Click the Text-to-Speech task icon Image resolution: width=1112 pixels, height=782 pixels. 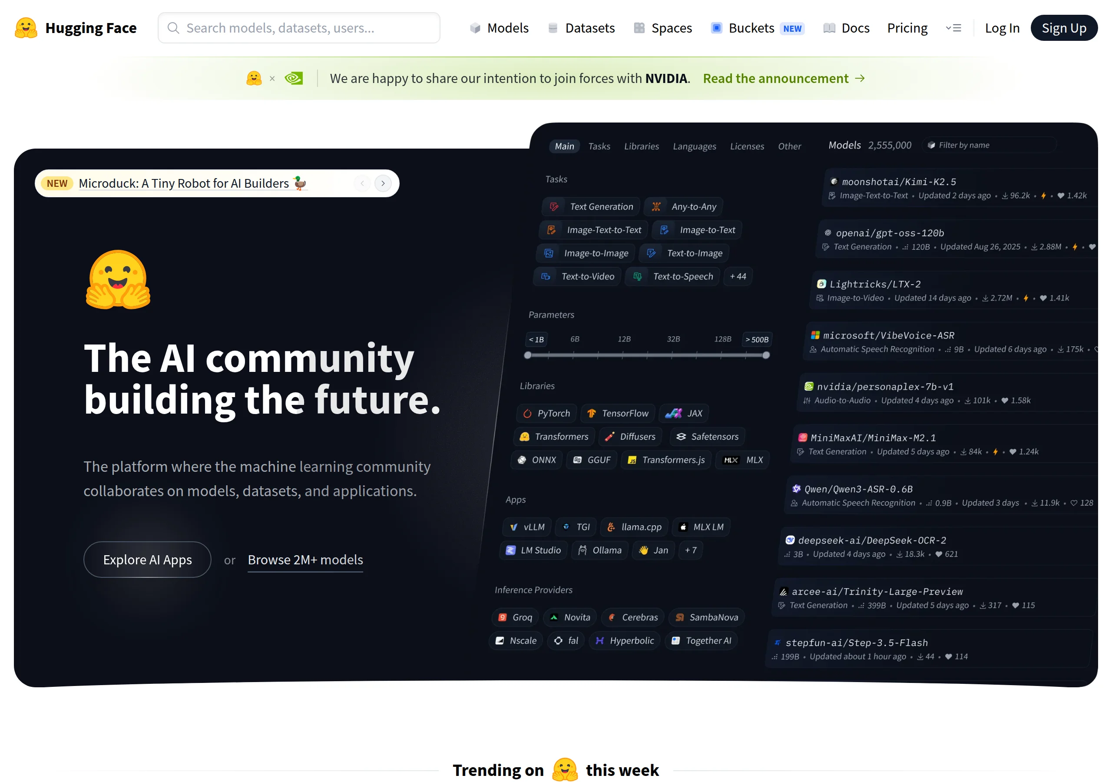637,276
